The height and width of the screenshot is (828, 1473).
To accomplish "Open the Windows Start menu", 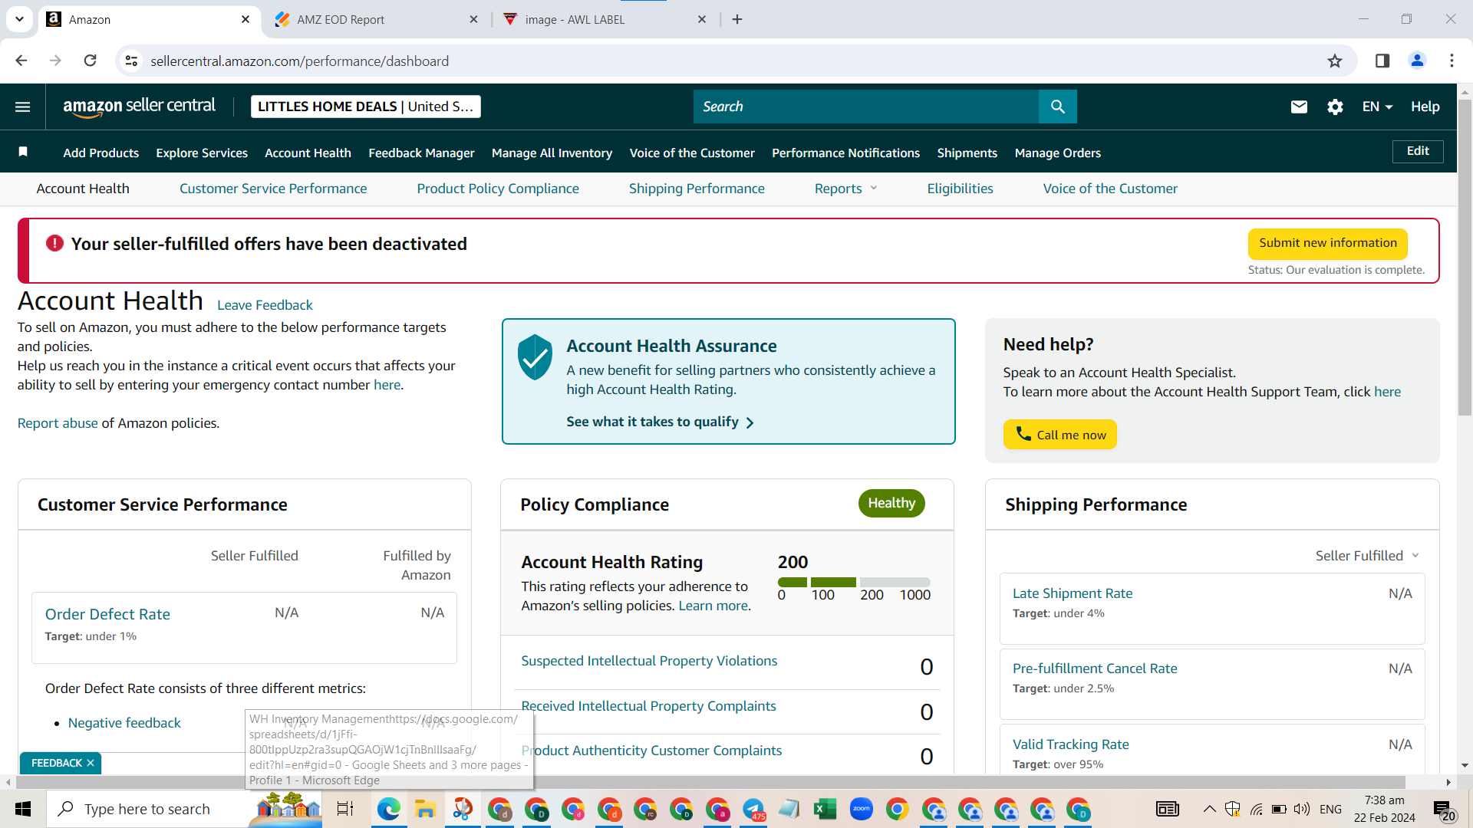I will point(22,809).
